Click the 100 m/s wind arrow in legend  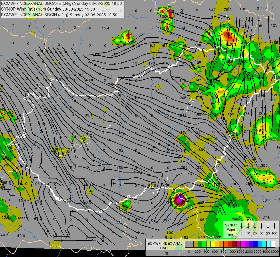coord(275,226)
